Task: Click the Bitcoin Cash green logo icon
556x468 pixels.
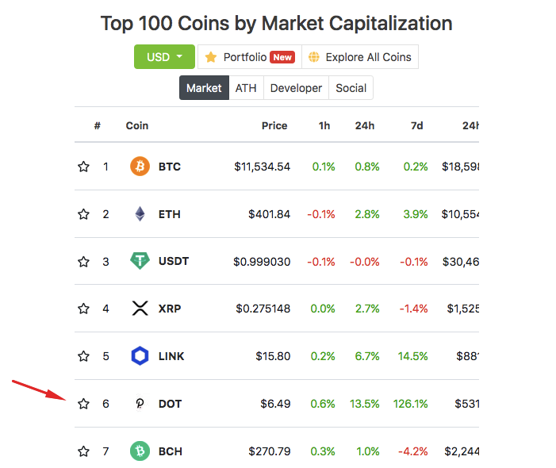Action: (x=140, y=451)
